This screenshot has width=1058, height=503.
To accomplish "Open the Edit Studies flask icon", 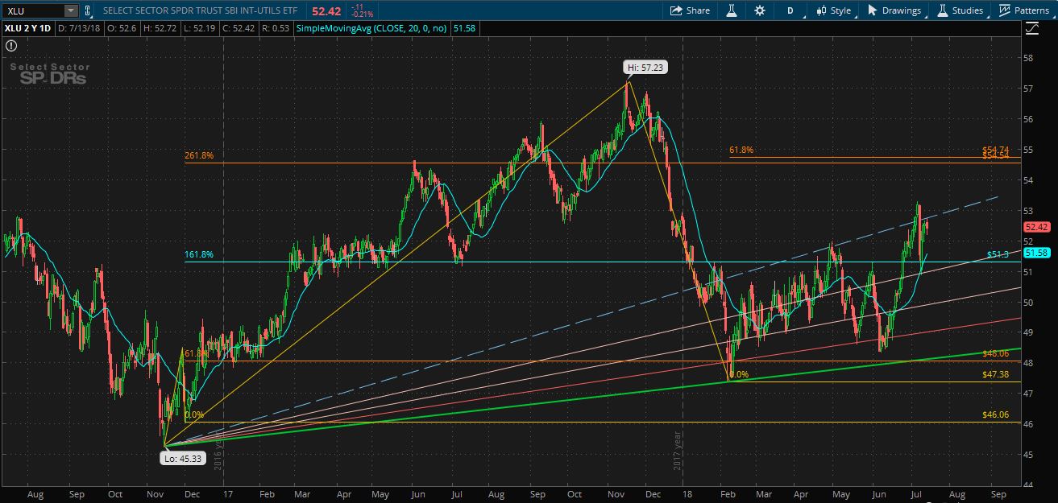I will tap(733, 10).
